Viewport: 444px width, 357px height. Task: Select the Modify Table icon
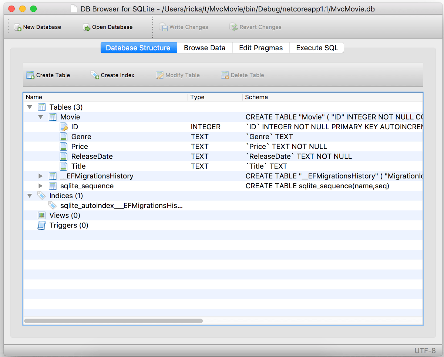(x=159, y=75)
